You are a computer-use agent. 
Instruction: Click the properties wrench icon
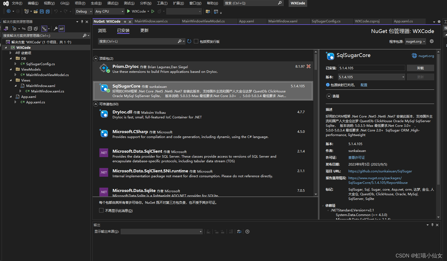tap(56, 29)
